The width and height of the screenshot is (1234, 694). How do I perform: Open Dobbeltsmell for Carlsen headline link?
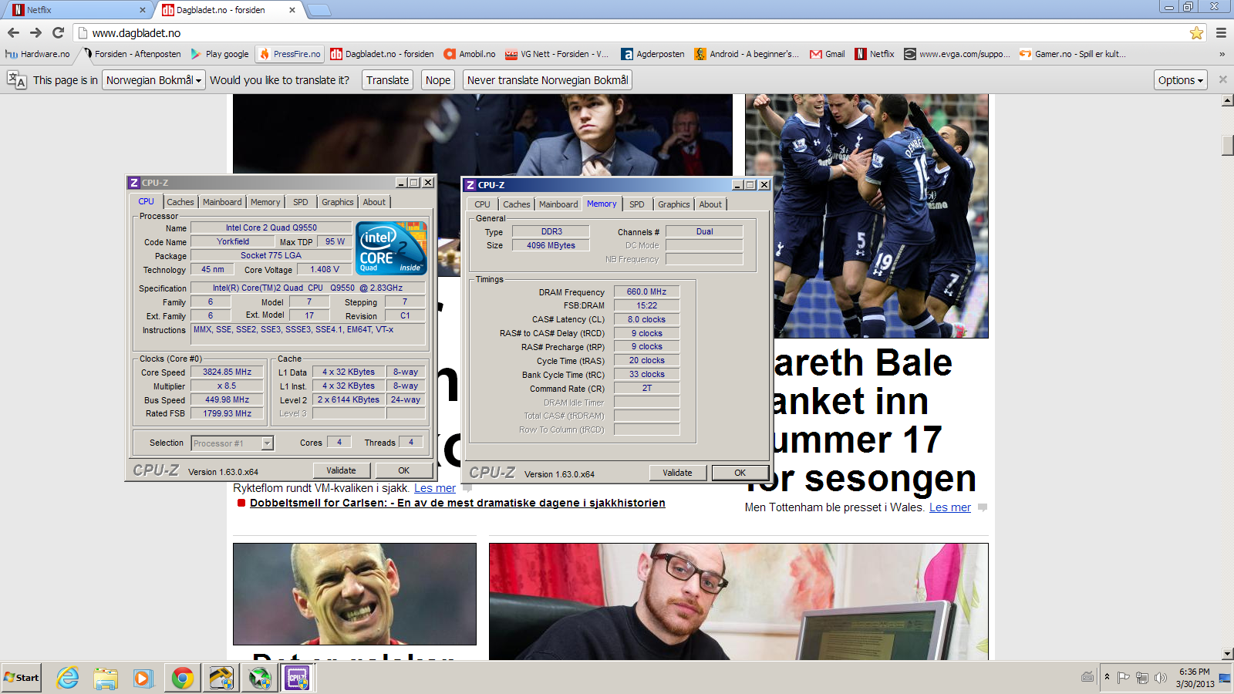(457, 503)
